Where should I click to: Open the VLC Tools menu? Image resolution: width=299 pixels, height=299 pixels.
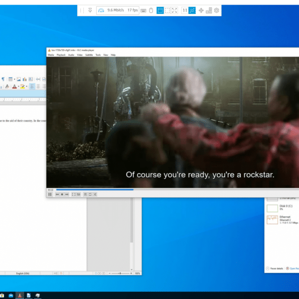click(98, 55)
